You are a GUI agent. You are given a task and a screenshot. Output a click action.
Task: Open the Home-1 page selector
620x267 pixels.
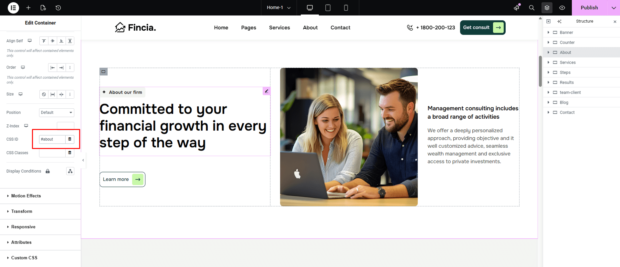[278, 8]
